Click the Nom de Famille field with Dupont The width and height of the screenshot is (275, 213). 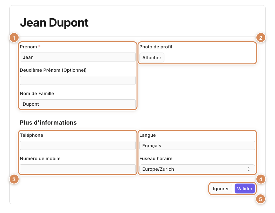[78, 104]
